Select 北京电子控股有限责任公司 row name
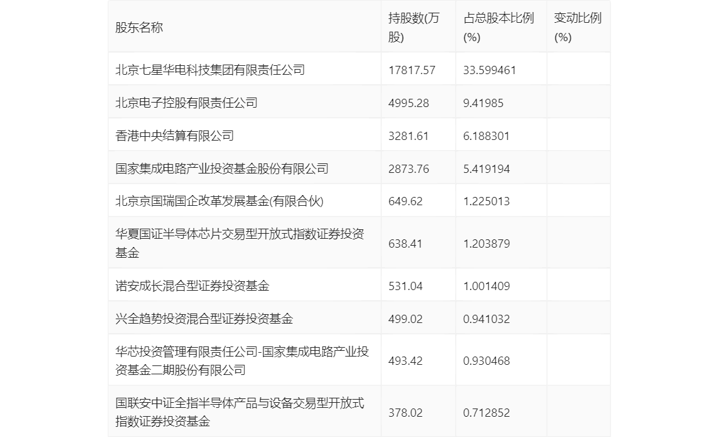Screen dimensions: 719x437 (186, 103)
